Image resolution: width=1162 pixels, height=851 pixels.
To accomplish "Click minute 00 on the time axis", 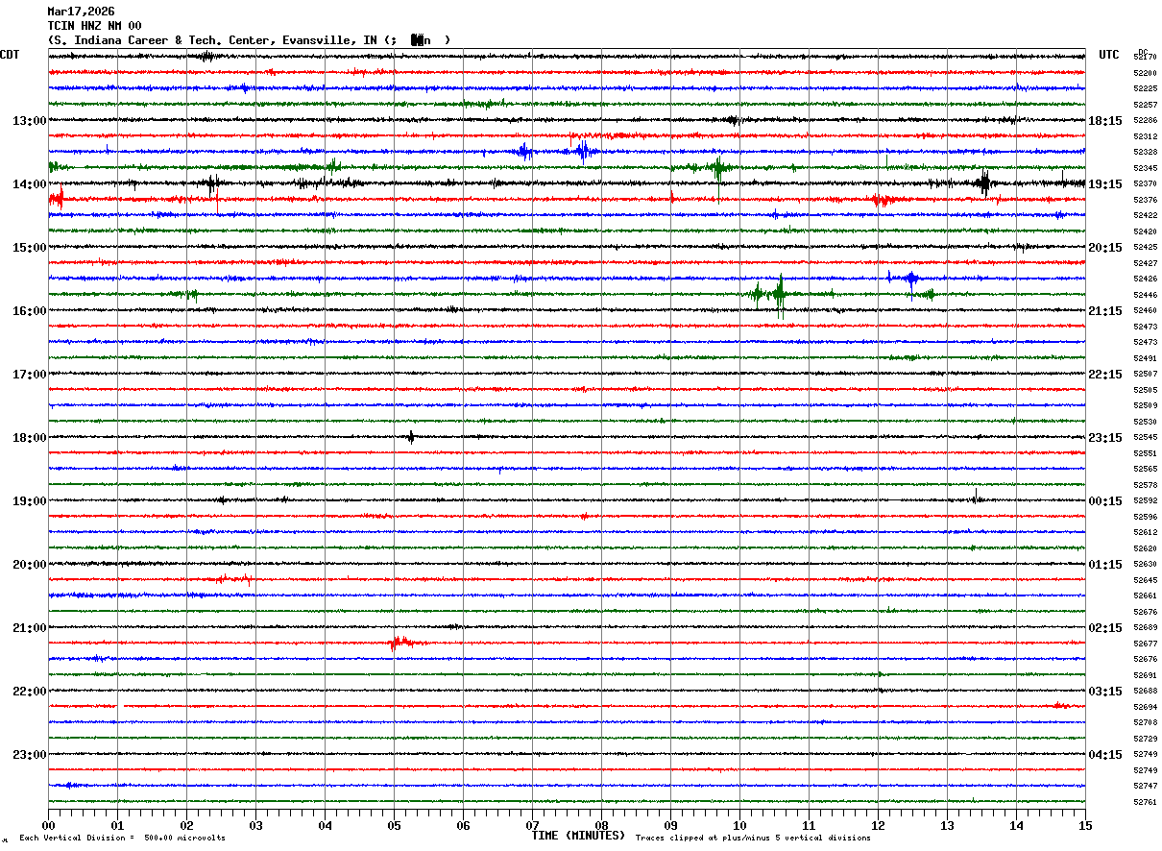I will click(48, 826).
